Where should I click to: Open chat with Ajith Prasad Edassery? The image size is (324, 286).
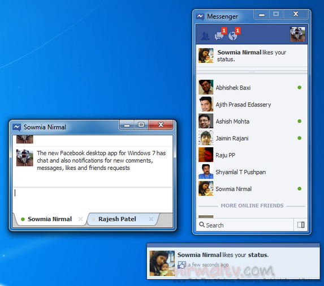coord(252,104)
